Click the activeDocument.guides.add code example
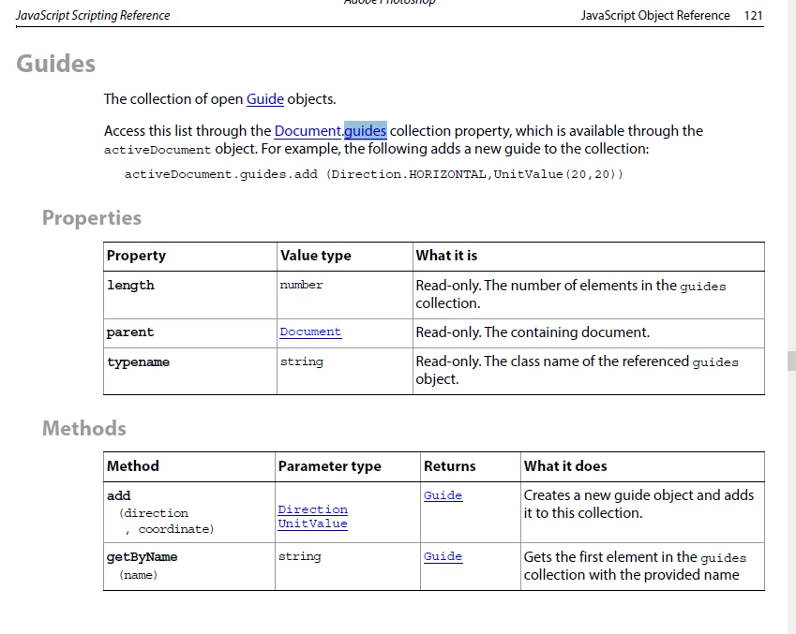This screenshot has height=634, width=796. click(374, 174)
